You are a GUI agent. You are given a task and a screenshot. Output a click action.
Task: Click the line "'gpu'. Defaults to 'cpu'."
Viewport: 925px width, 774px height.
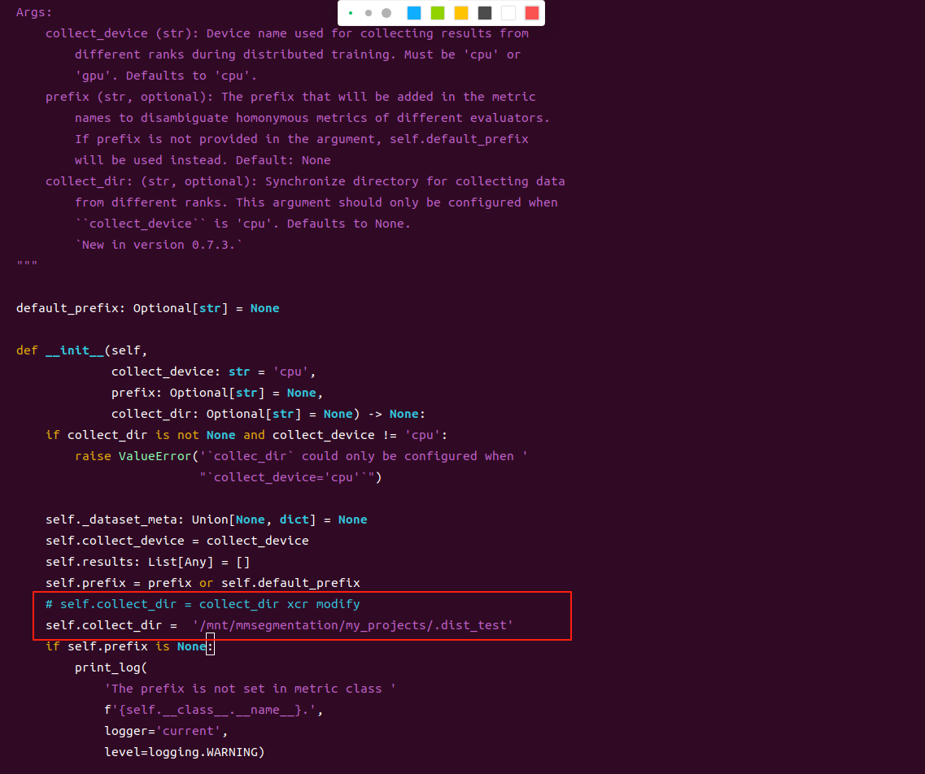point(165,76)
